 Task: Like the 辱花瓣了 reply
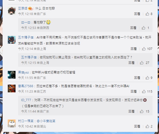[143, 28]
